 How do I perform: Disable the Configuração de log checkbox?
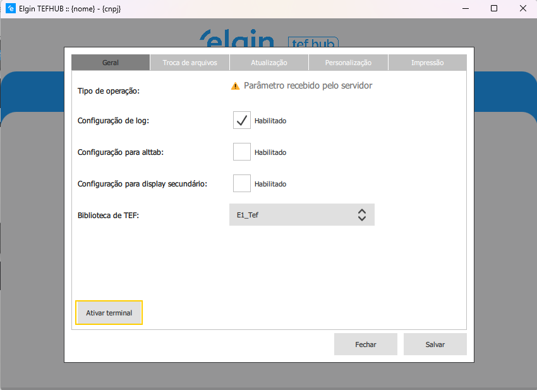pos(242,120)
